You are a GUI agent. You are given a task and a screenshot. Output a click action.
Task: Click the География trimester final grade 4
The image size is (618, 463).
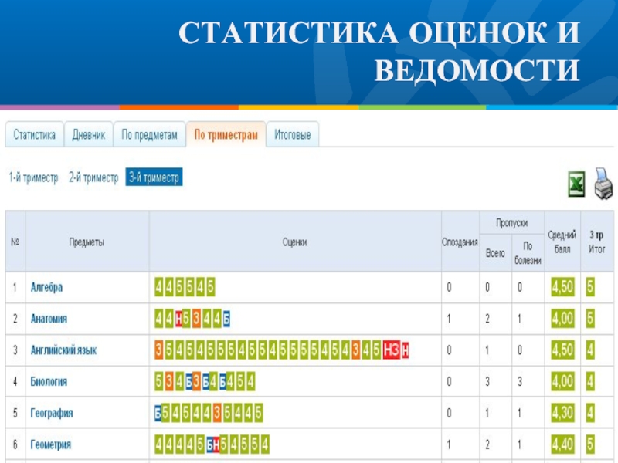[590, 413]
